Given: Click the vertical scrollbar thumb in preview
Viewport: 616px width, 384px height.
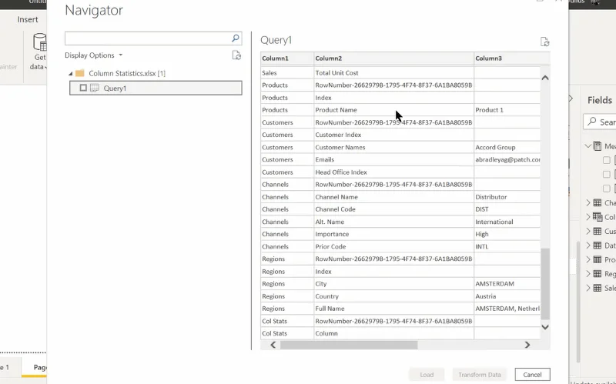Looking at the screenshot, I should (545, 284).
